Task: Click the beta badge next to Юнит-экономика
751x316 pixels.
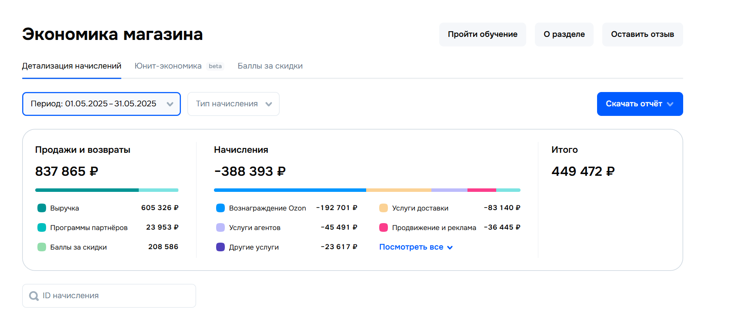Action: point(215,66)
